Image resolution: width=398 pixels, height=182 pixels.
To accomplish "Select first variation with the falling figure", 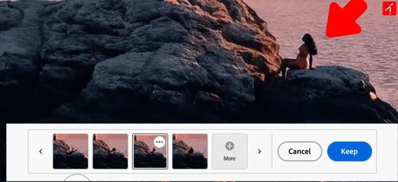I will coord(71,151).
